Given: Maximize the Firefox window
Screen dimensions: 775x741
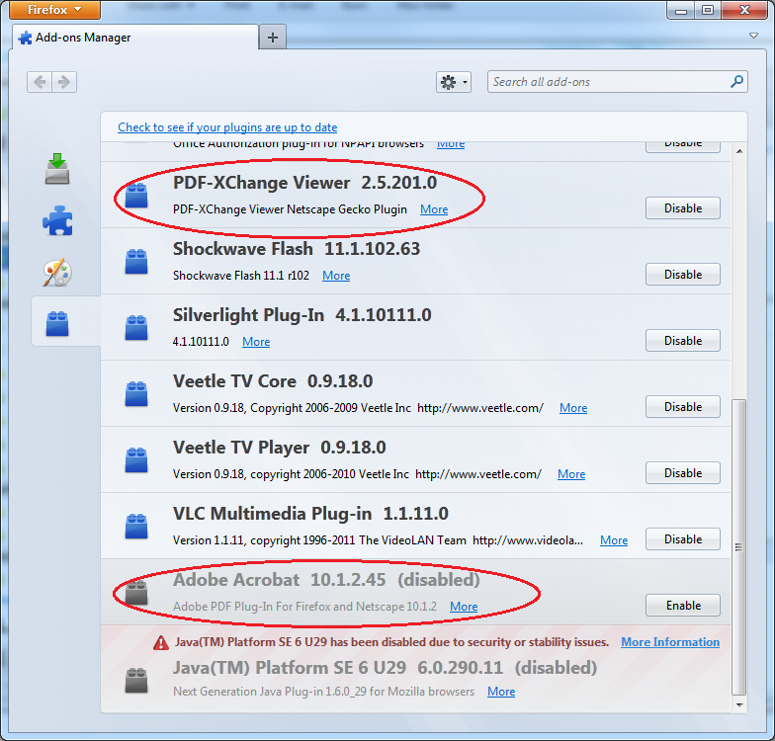Looking at the screenshot, I should (708, 10).
